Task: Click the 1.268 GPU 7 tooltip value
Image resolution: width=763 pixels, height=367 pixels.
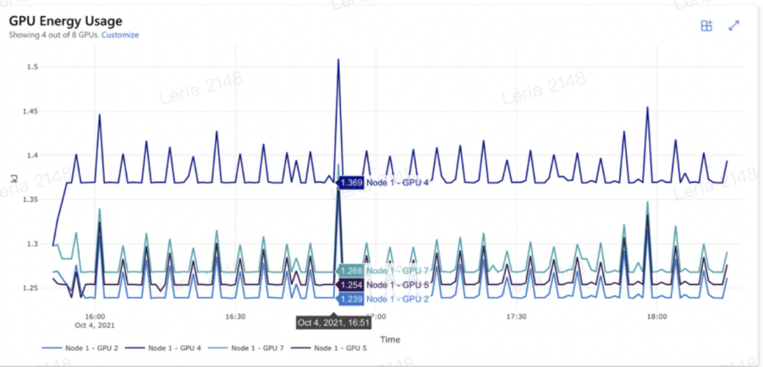Action: [x=350, y=271]
